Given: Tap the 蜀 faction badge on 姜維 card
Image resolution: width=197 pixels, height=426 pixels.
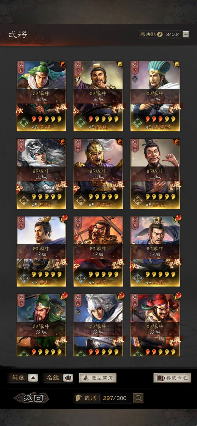Looking at the screenshot, I should (x=24, y=123).
